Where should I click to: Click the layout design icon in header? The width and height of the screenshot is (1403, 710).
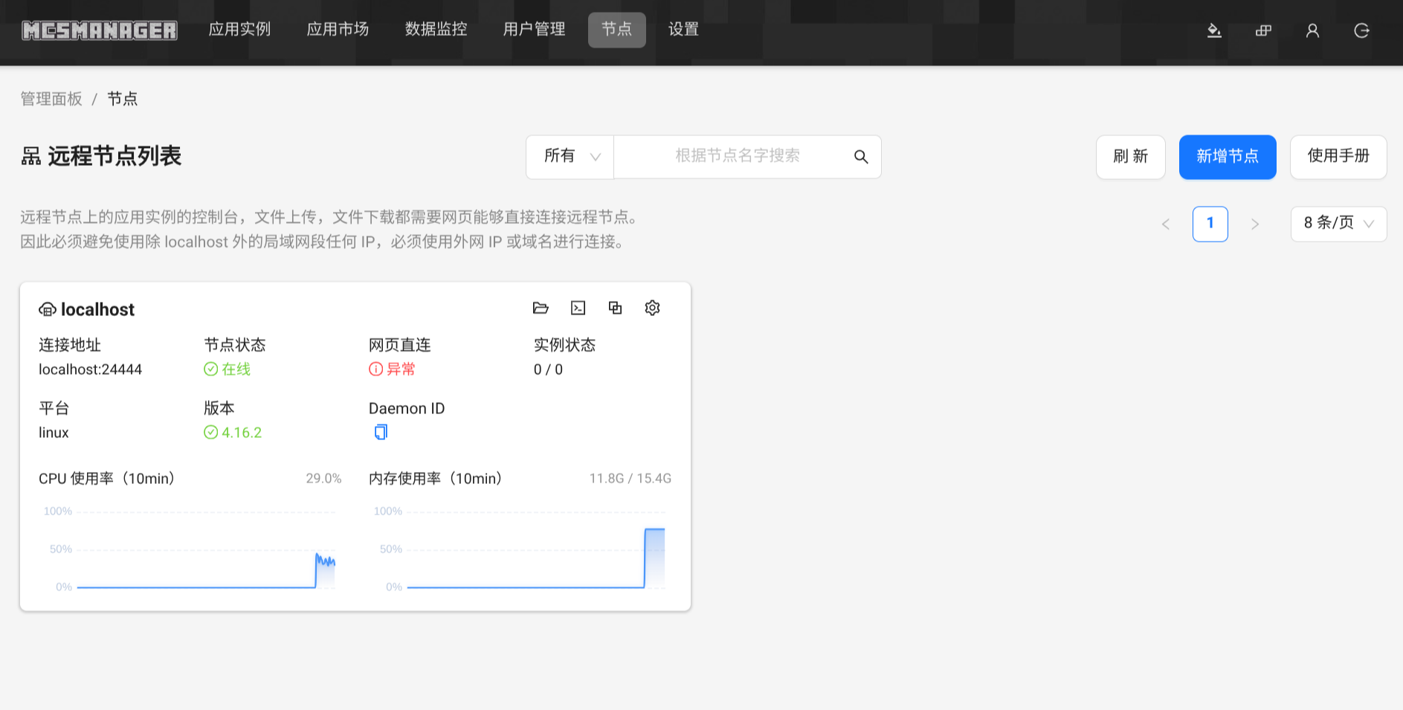pos(1263,30)
